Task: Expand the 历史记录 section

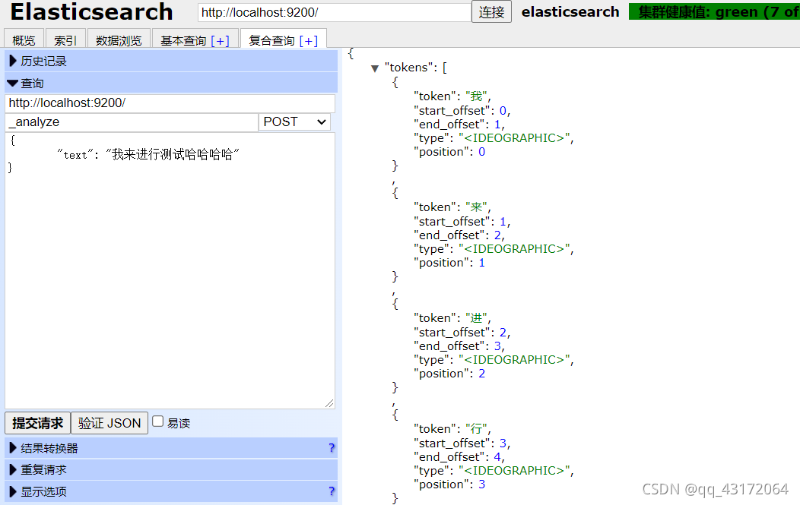Action: pos(171,62)
